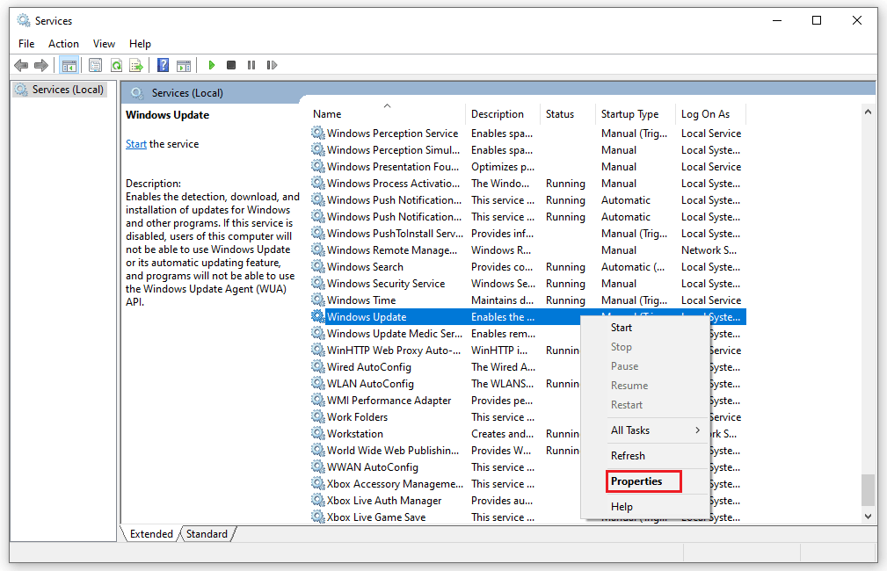
Task: Open the Action menu
Action: 63,43
